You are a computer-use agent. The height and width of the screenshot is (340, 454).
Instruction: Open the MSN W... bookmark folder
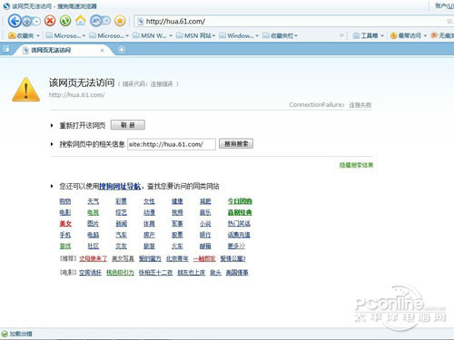153,35
